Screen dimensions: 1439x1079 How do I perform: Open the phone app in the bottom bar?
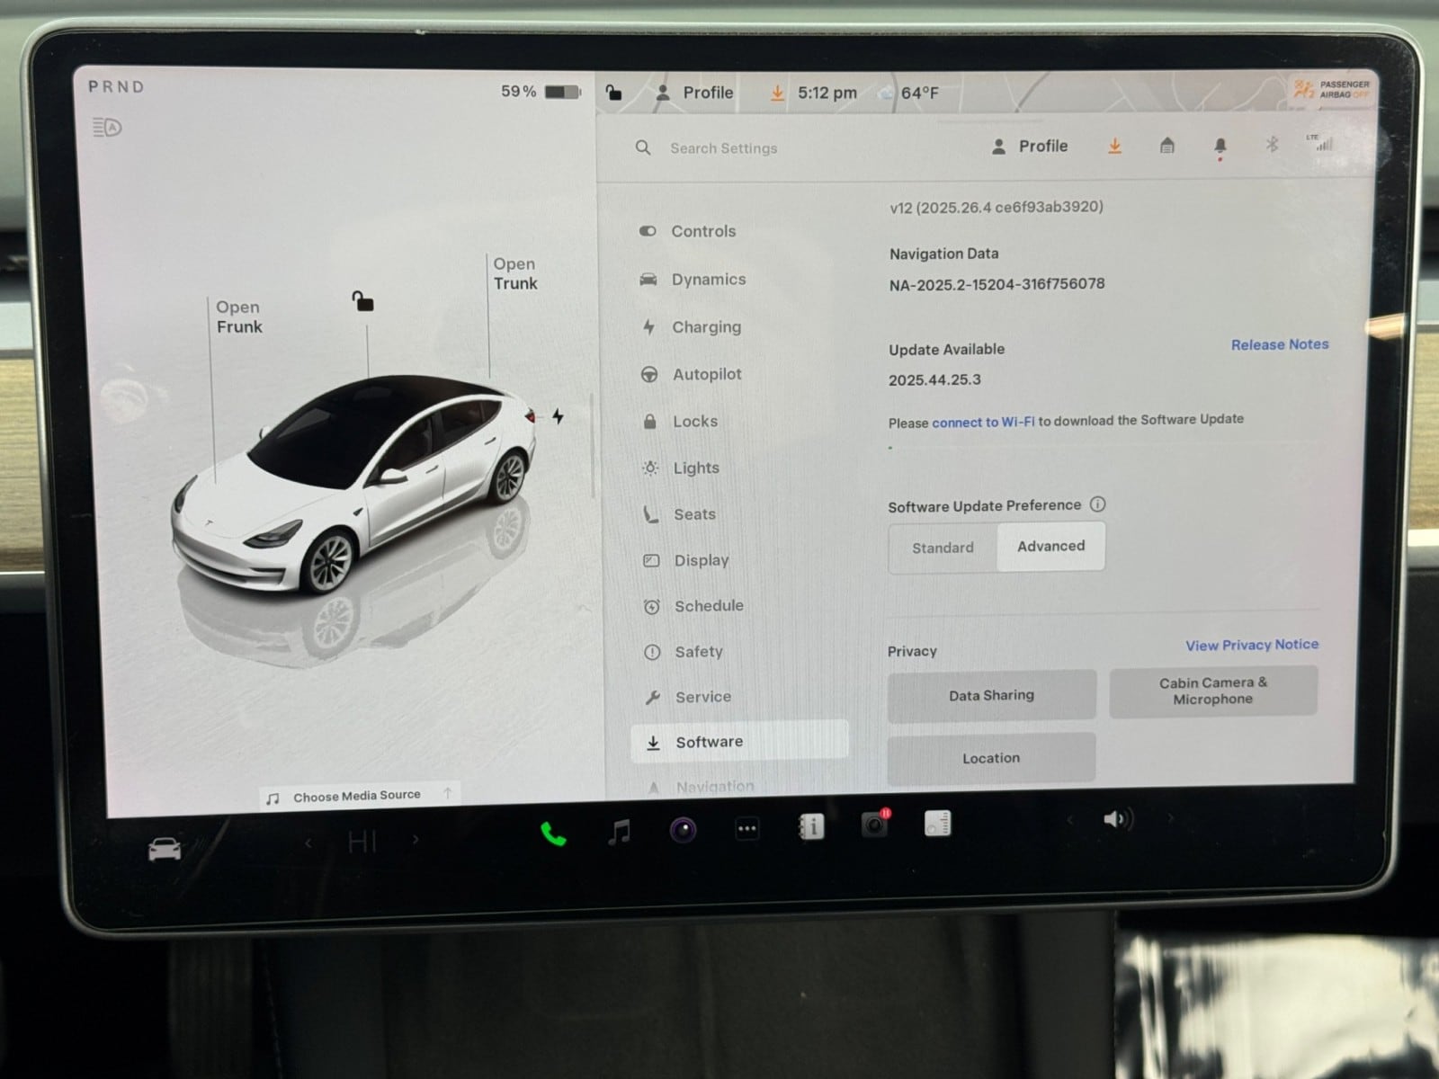553,834
